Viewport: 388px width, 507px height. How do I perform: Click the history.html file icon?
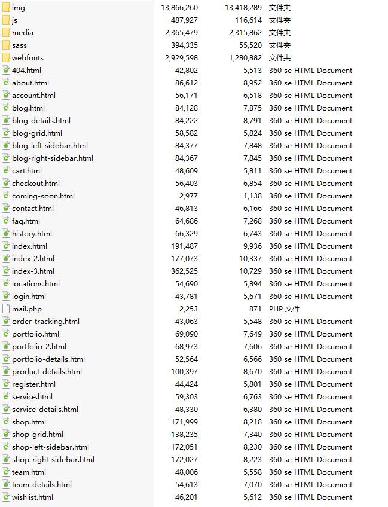coord(6,233)
